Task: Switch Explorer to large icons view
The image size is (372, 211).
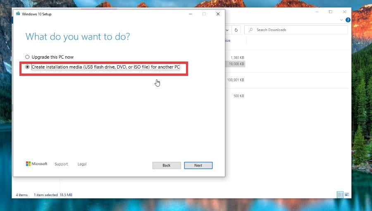Action: pyautogui.click(x=347, y=194)
